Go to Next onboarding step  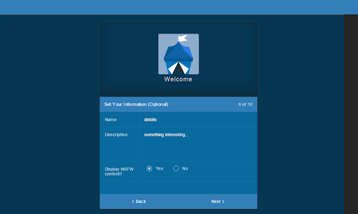(218, 202)
